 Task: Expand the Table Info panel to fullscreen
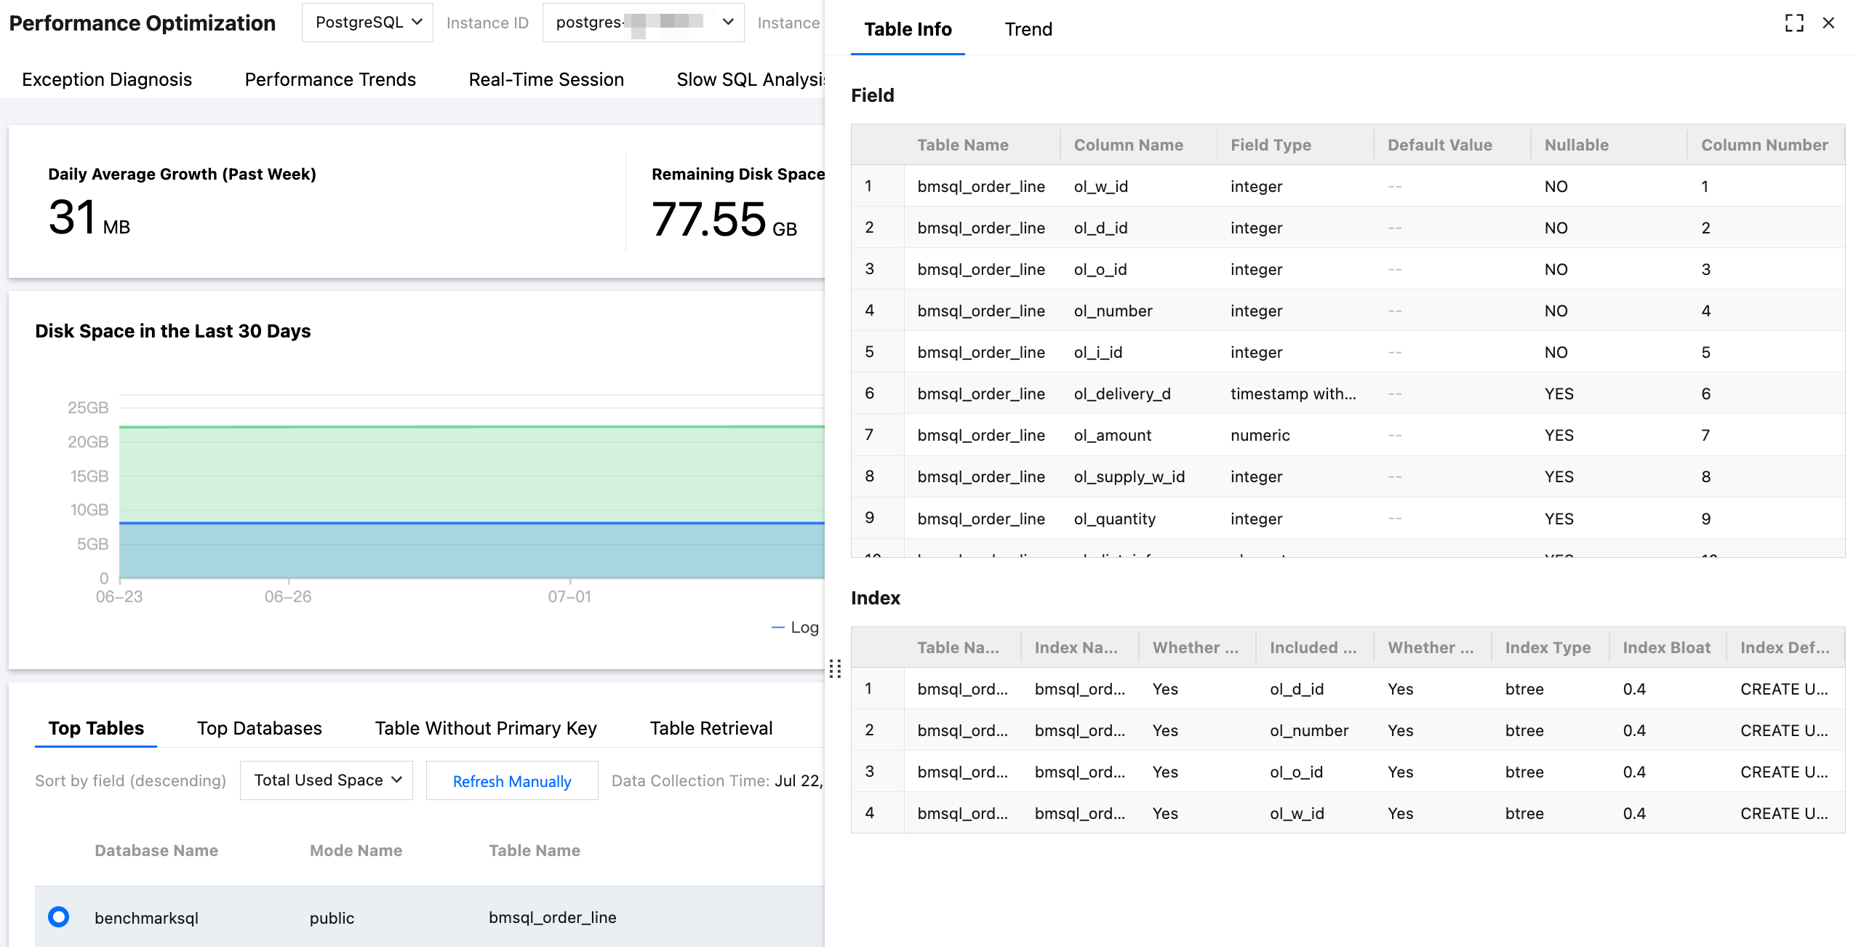tap(1794, 23)
